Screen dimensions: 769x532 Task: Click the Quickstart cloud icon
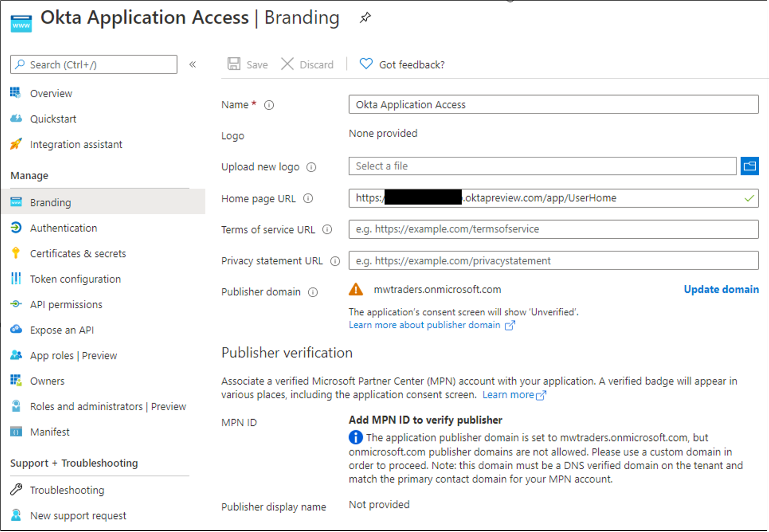[x=16, y=118]
